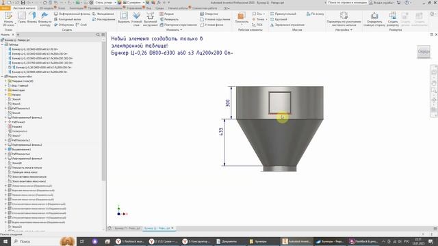Choose Контурный валик tool
Screen dimensions: 438x246
pos(68,19)
